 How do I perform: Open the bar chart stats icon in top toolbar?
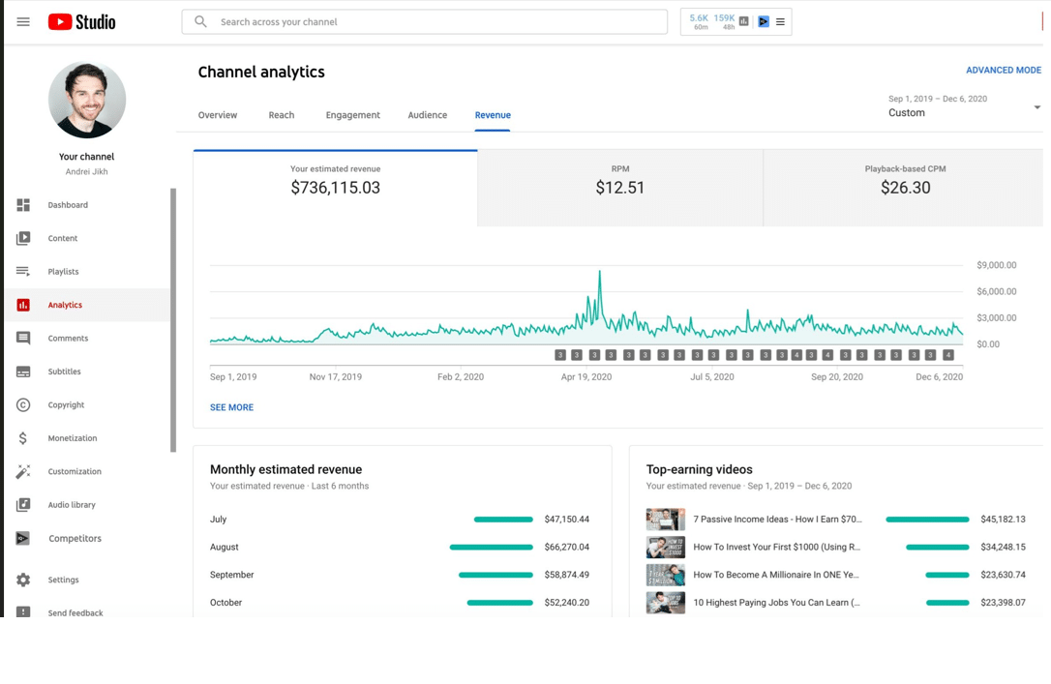click(x=744, y=21)
